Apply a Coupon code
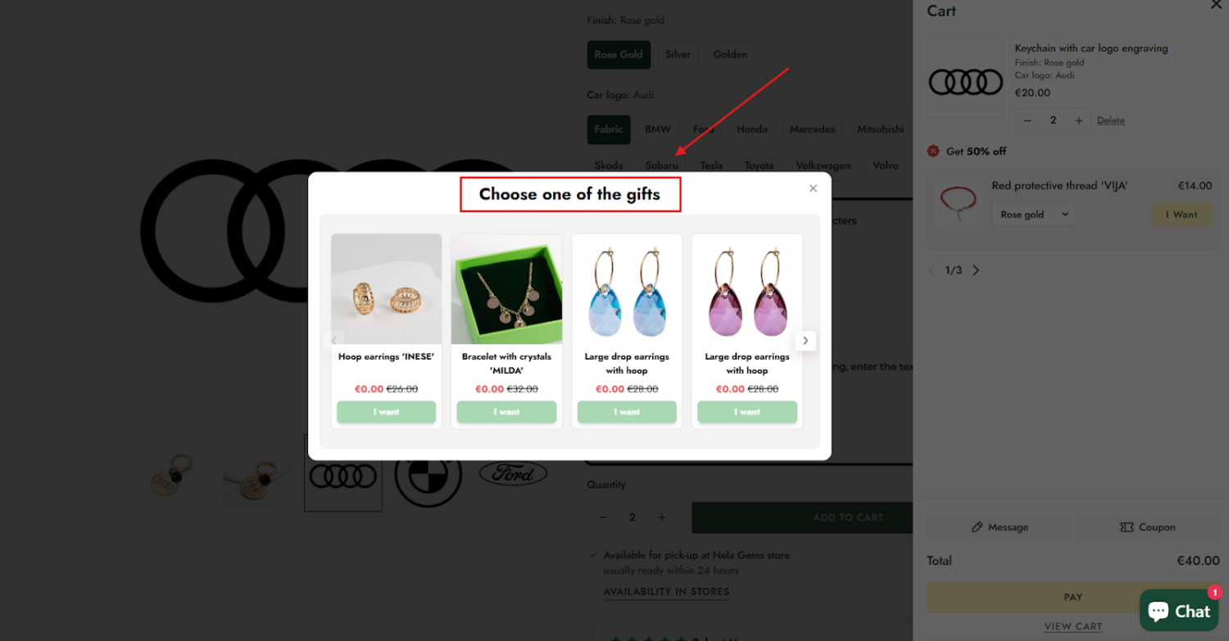The image size is (1229, 641). tap(1147, 527)
